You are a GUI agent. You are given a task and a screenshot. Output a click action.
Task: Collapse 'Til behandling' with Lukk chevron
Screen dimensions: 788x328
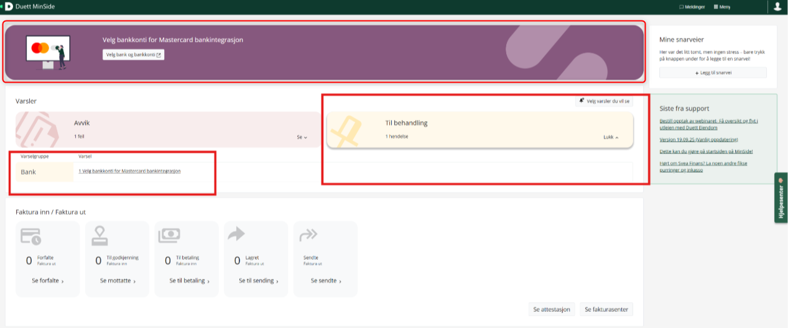pos(611,137)
